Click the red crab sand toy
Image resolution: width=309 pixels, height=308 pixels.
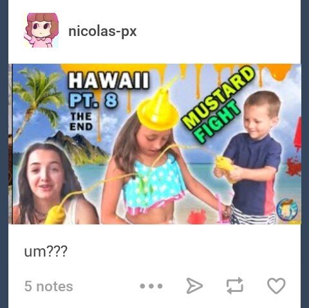197,217
